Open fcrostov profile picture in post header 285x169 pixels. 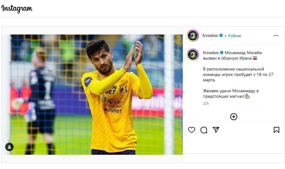(193, 36)
